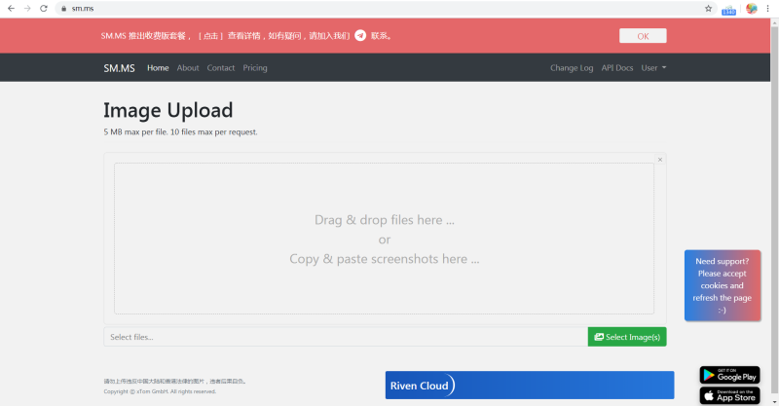Expand the User dropdown menu
The width and height of the screenshot is (779, 406).
pos(653,68)
